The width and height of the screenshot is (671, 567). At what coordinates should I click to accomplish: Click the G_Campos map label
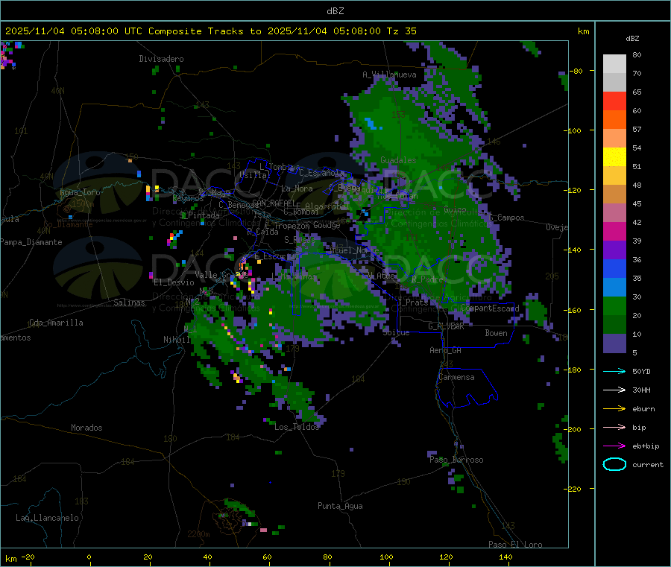tap(506, 218)
